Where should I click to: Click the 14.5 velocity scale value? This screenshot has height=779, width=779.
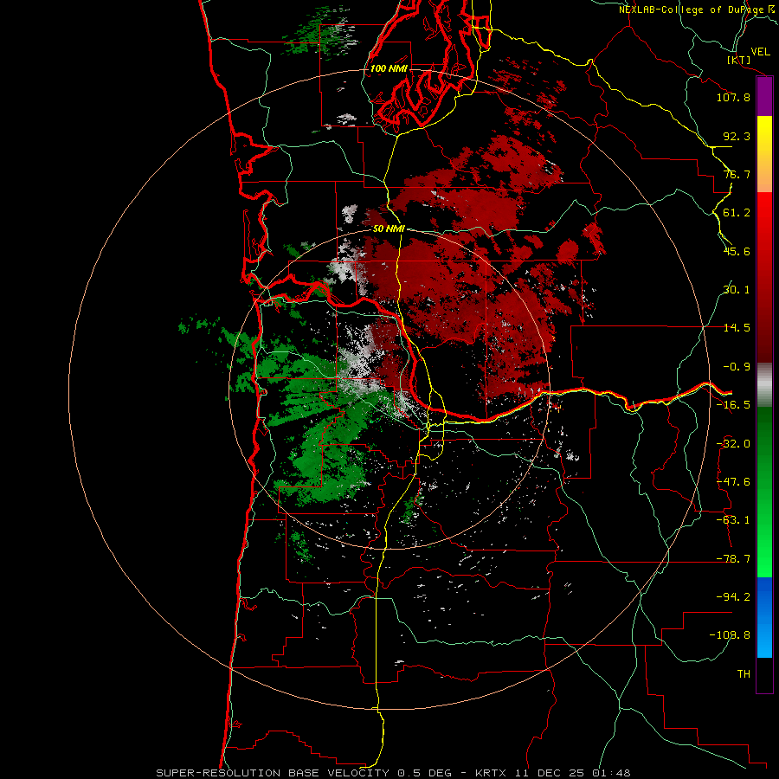click(737, 328)
